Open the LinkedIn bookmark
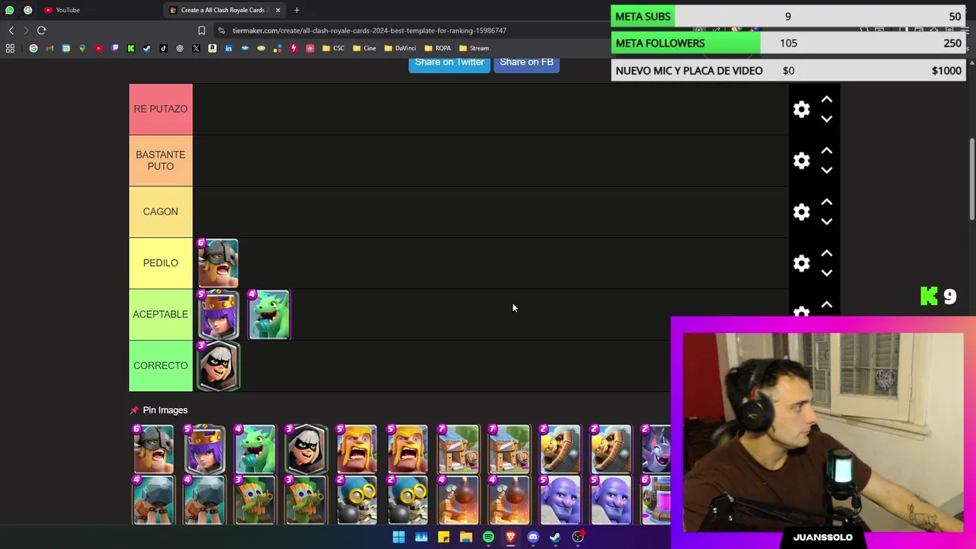Screen dimensions: 976x549 229,48
